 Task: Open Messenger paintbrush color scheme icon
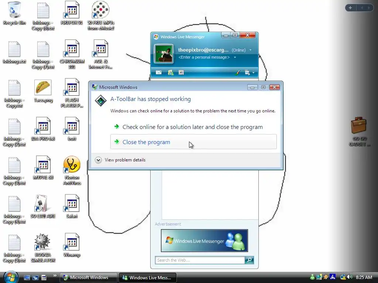coord(237,73)
